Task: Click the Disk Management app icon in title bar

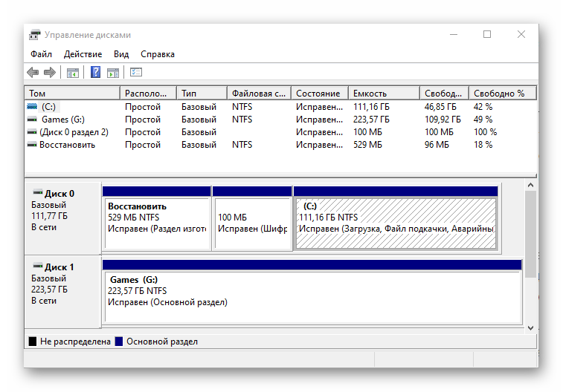Action: (x=35, y=35)
